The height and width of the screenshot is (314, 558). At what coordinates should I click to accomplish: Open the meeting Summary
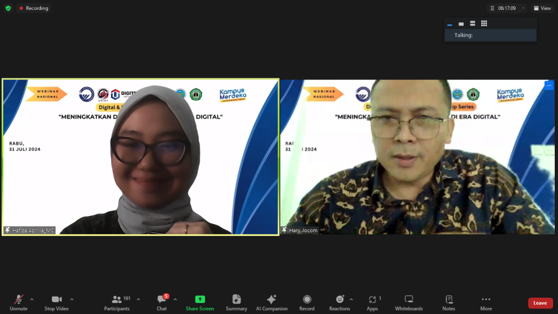(236, 303)
